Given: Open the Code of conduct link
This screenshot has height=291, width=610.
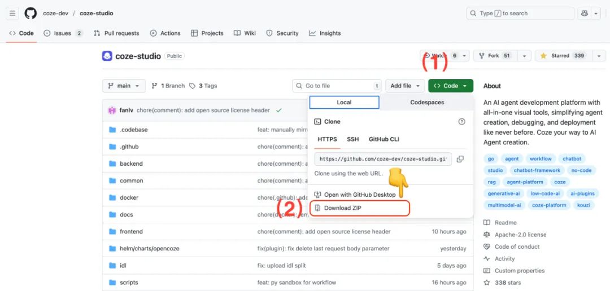Looking at the screenshot, I should pos(512,246).
